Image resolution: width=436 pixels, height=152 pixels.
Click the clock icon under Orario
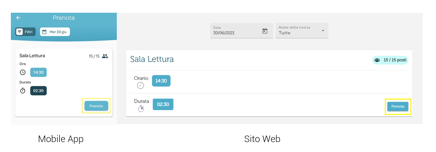coord(141,85)
